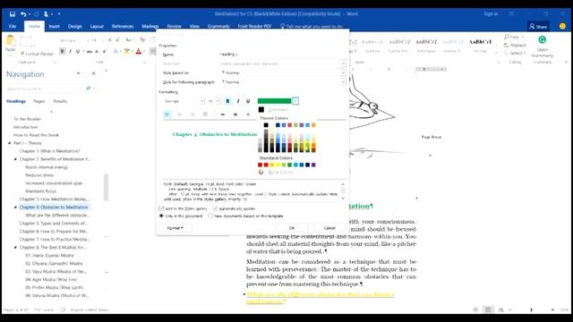Toggle Underline in the ribbon Font group
Screen dimensions: 573x322
(x=78, y=52)
